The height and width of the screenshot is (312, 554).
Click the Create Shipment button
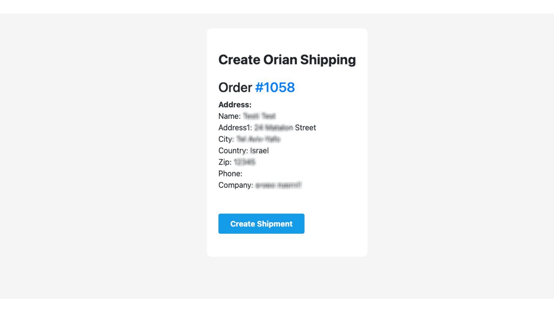click(x=261, y=224)
